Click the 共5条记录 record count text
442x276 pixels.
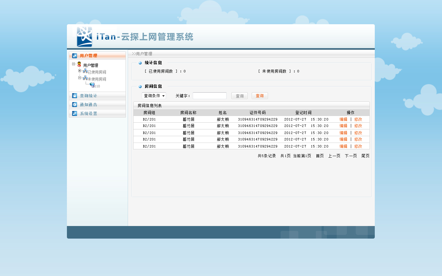[x=267, y=156]
